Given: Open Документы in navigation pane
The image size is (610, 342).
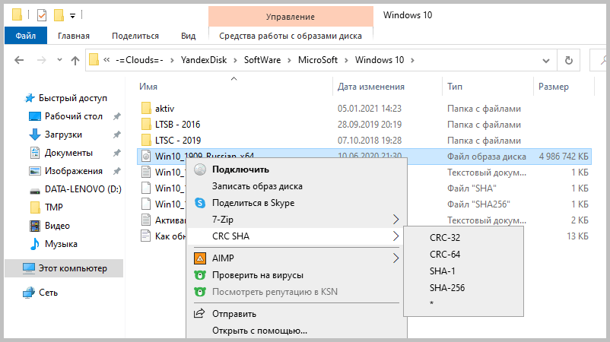Looking at the screenshot, I should [68, 153].
